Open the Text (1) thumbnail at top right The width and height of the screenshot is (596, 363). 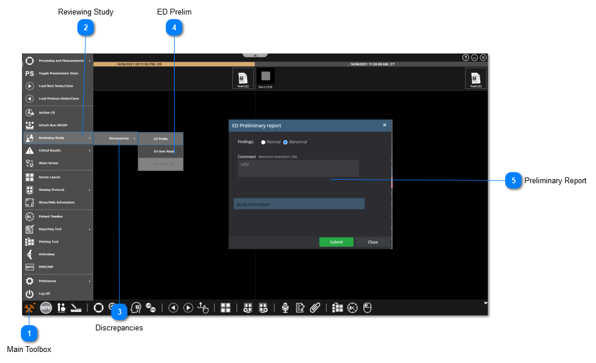[476, 79]
